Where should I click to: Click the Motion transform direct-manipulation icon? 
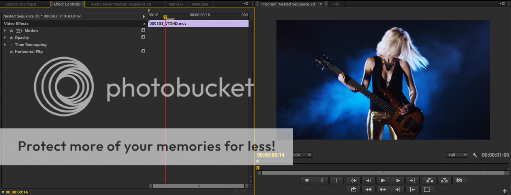[x=19, y=31]
